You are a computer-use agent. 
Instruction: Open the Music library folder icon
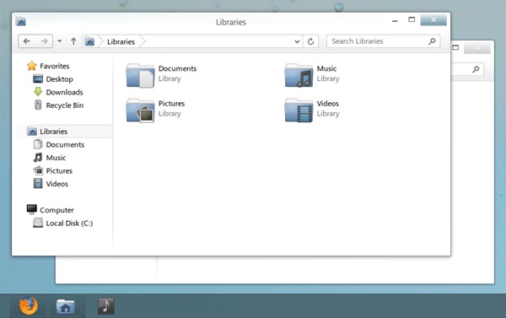point(299,76)
